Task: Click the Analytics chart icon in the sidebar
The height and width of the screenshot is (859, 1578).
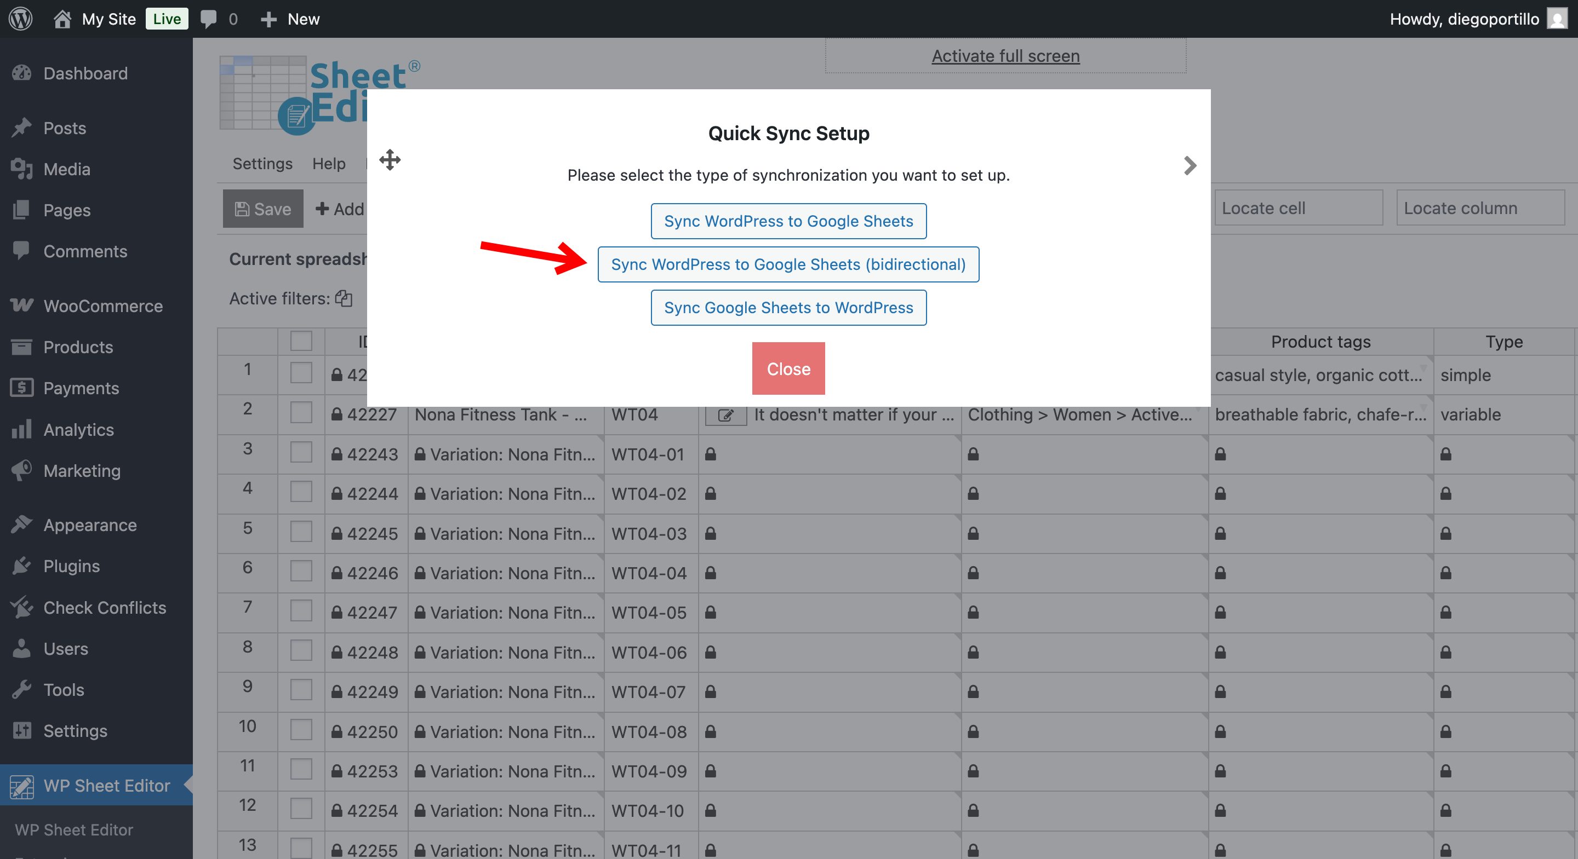Action: (x=21, y=429)
